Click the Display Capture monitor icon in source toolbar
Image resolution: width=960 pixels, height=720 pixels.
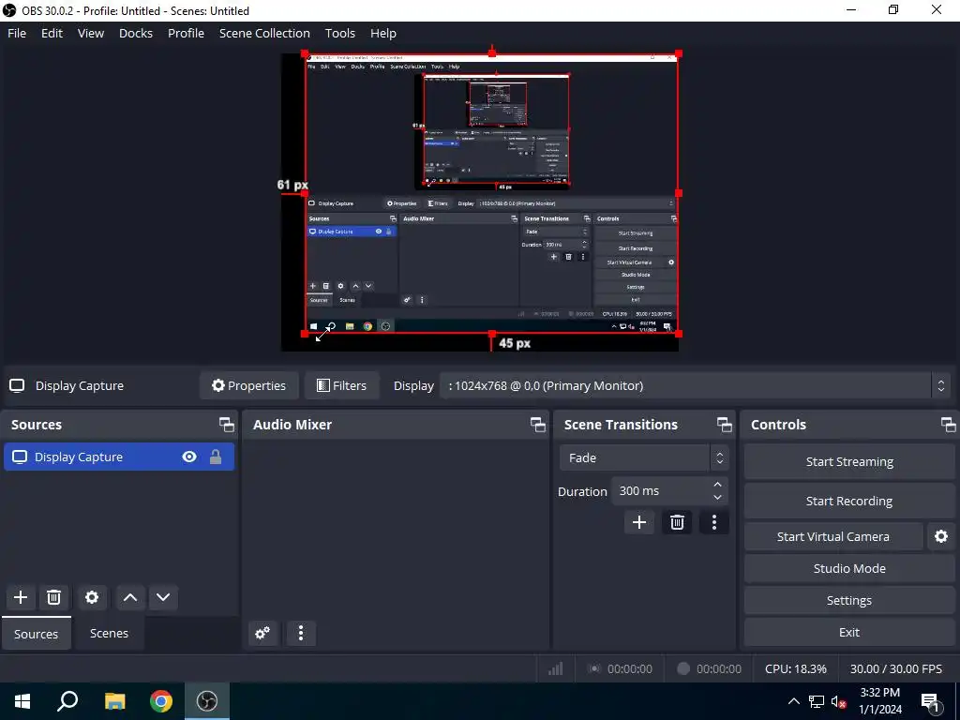(17, 385)
